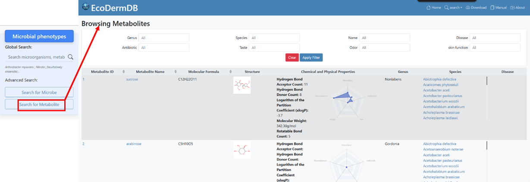Screen dimensions: 530x182
Task: Open the Manual page
Action: [x=498, y=8]
